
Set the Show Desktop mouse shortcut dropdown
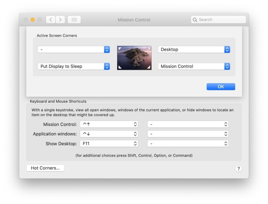click(188, 144)
